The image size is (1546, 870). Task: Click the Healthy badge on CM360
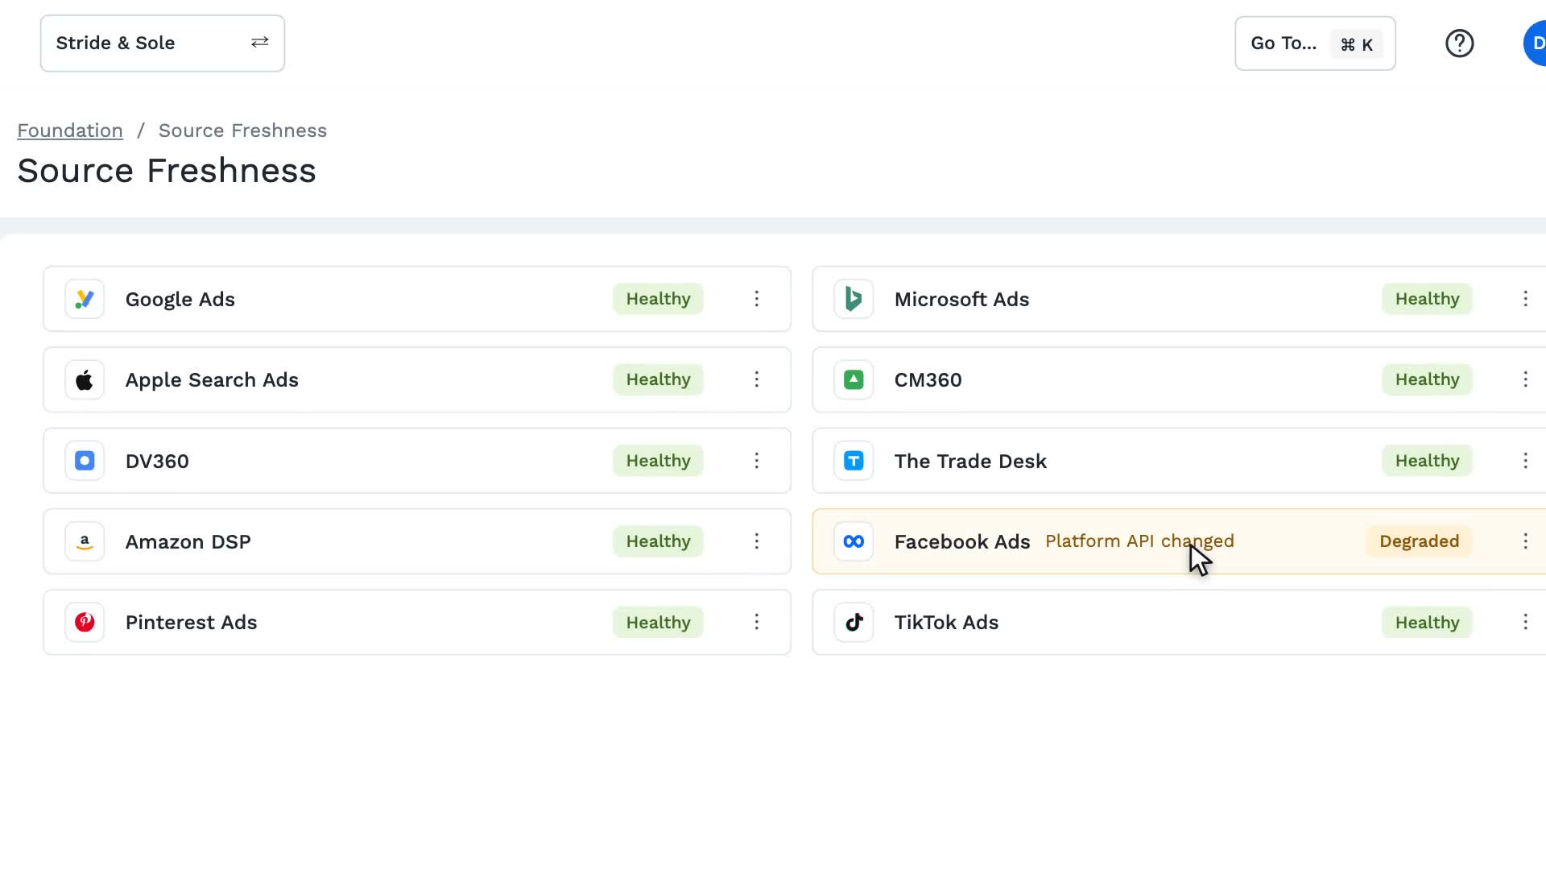pos(1427,379)
